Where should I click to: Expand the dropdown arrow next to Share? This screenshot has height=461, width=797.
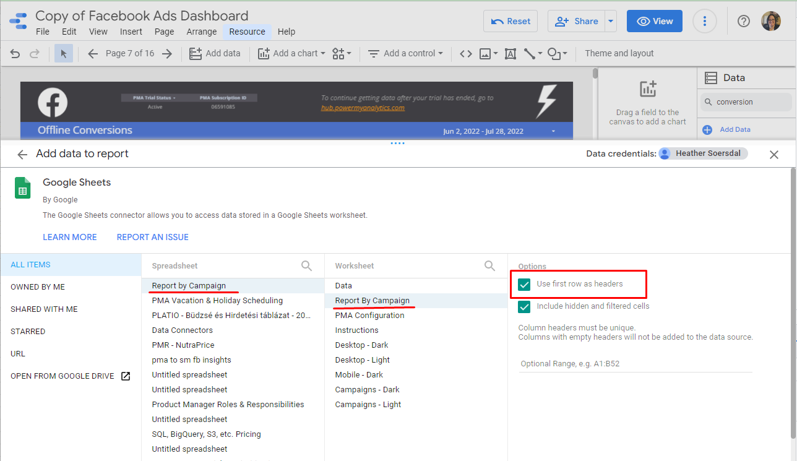(x=611, y=21)
